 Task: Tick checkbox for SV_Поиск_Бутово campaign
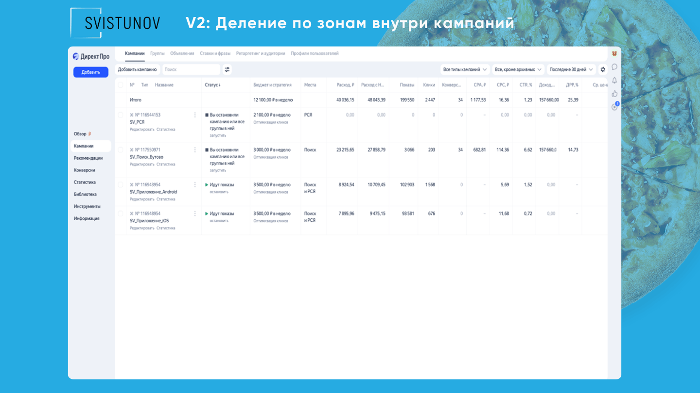(121, 150)
